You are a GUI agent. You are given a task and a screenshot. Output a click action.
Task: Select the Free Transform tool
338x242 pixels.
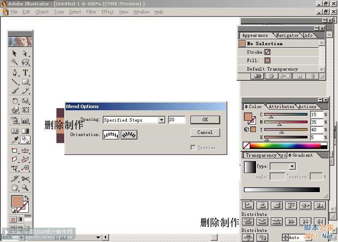coord(25,110)
